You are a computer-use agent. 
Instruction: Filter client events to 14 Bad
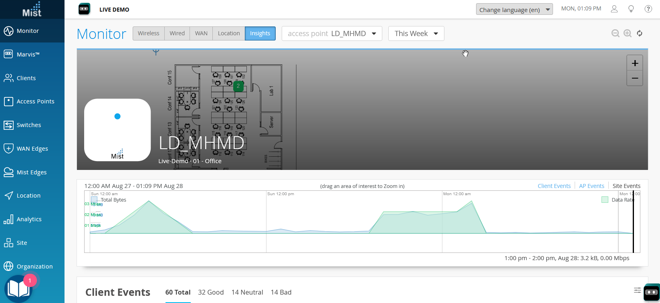click(x=281, y=293)
